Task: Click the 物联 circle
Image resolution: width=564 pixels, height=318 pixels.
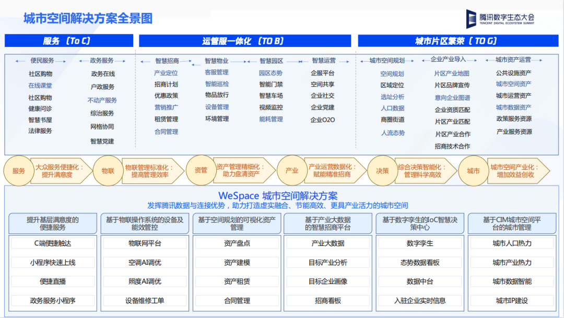Action: [108, 171]
